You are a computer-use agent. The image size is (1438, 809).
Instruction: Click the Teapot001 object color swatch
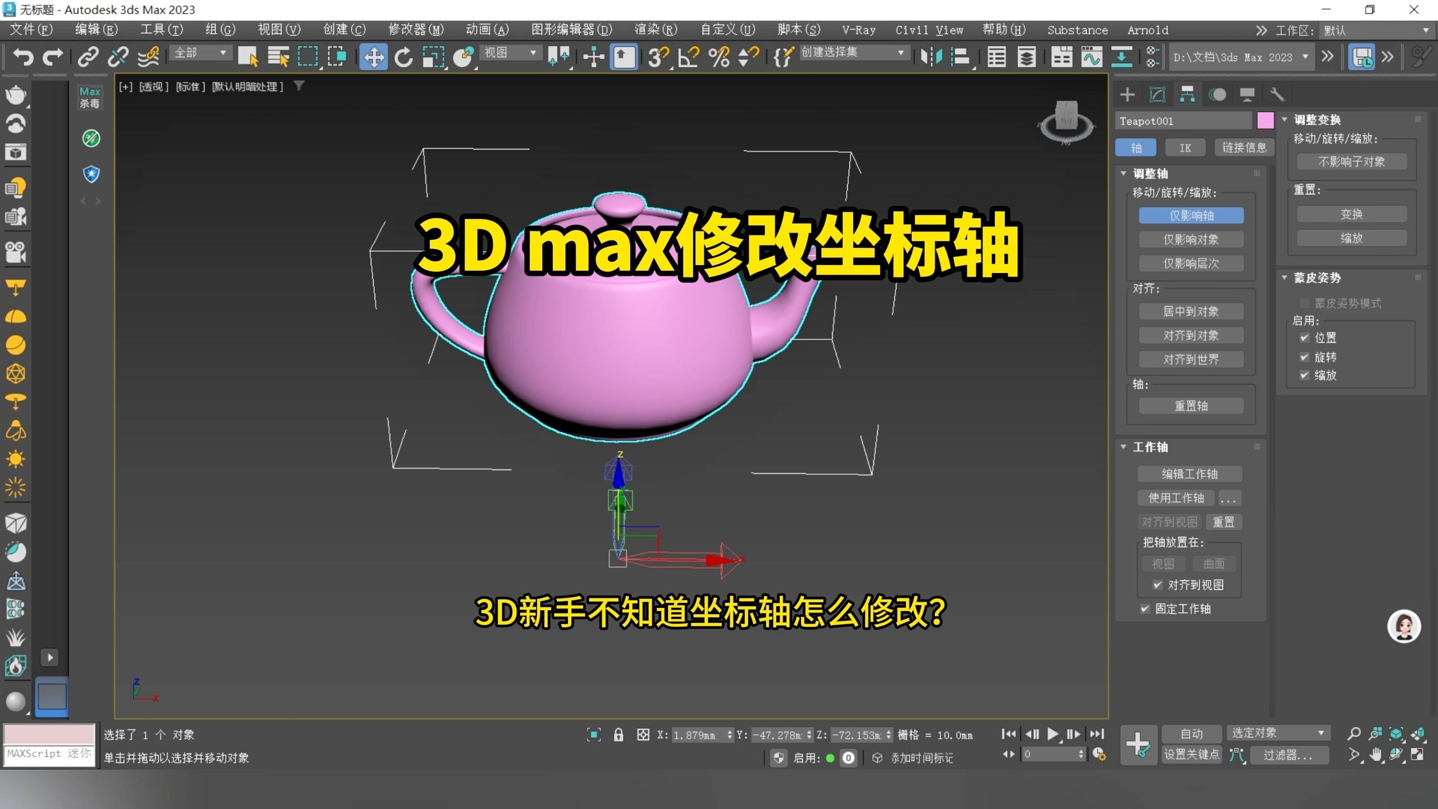1265,120
